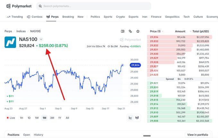The width and height of the screenshot is (218, 138).
Task: Switch to candlestick chart view icon
Action: pos(137,118)
